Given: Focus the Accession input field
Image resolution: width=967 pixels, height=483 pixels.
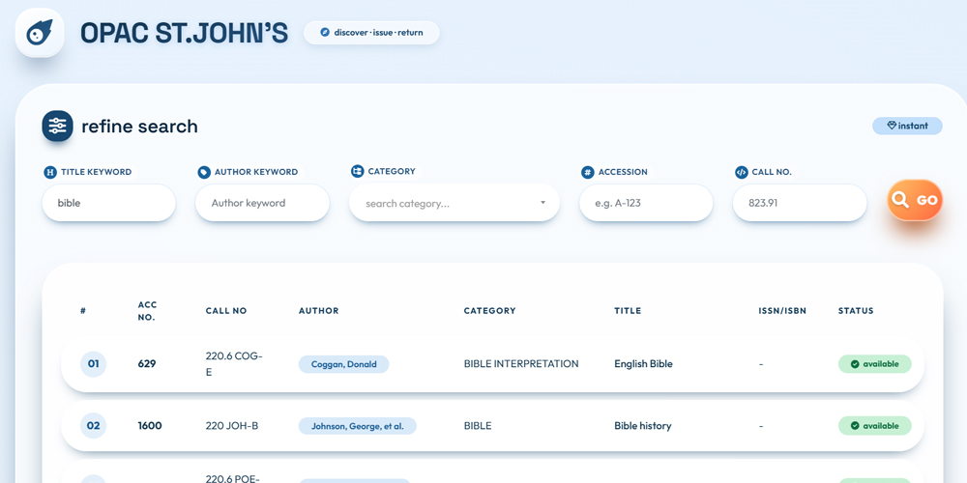Looking at the screenshot, I should pos(646,203).
